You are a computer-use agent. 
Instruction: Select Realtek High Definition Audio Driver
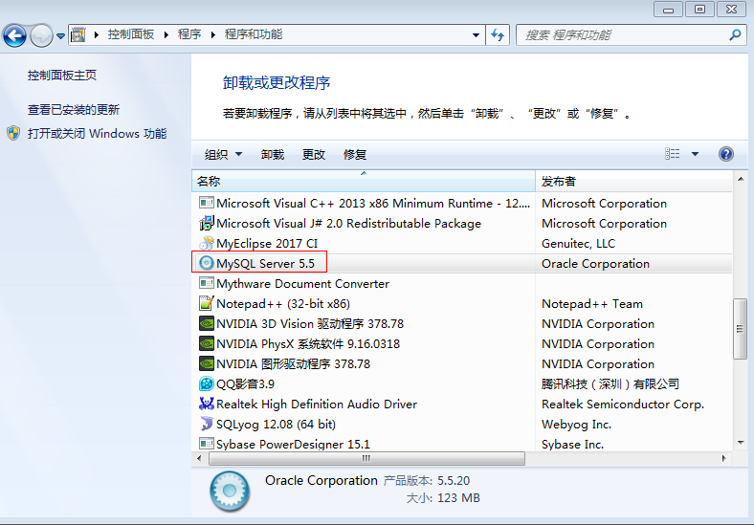(317, 405)
